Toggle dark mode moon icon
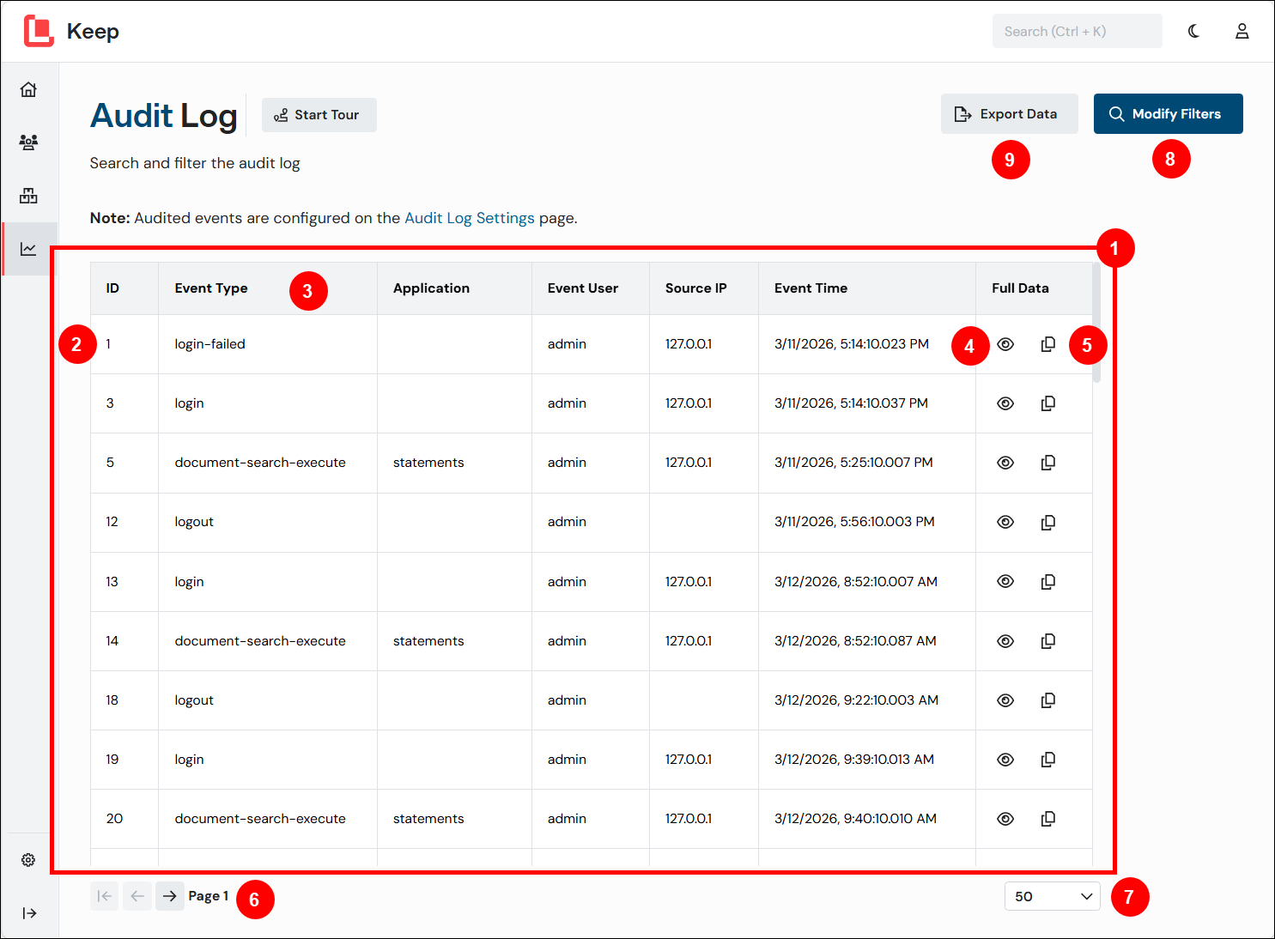The image size is (1275, 939). click(x=1193, y=31)
